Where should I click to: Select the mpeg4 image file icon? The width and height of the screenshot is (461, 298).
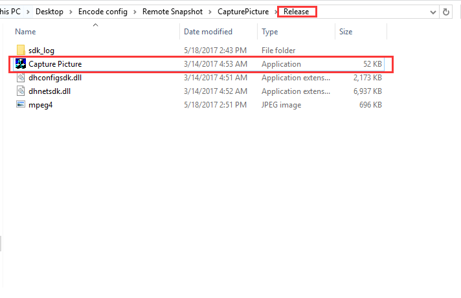point(20,104)
